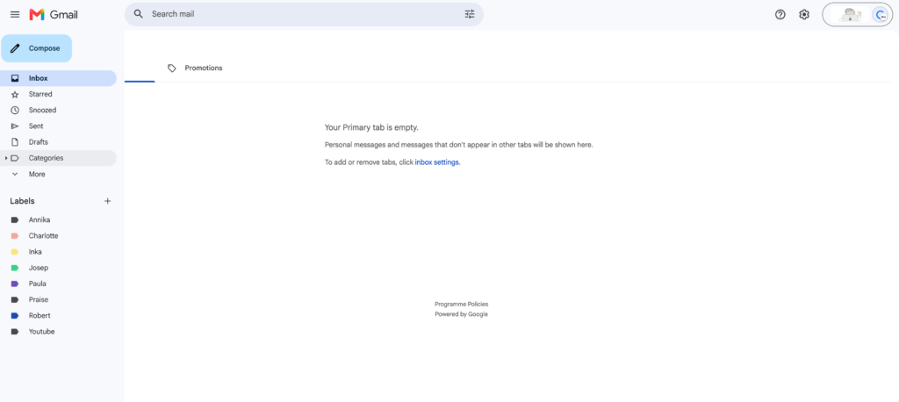Viewport: 899px width, 402px height.
Task: Click the dark tag icon beside Youtube
Action: 15,332
